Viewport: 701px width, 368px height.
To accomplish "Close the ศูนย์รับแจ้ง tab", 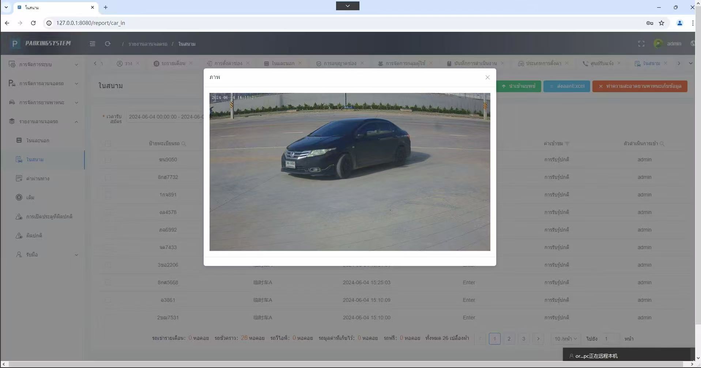I will coord(619,63).
